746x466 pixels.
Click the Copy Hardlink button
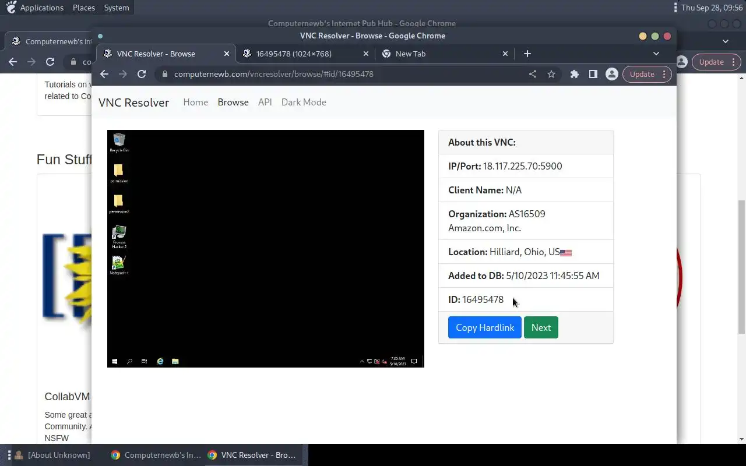coord(485,327)
